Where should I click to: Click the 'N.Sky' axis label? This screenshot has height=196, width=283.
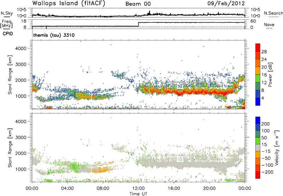(x=7, y=13)
